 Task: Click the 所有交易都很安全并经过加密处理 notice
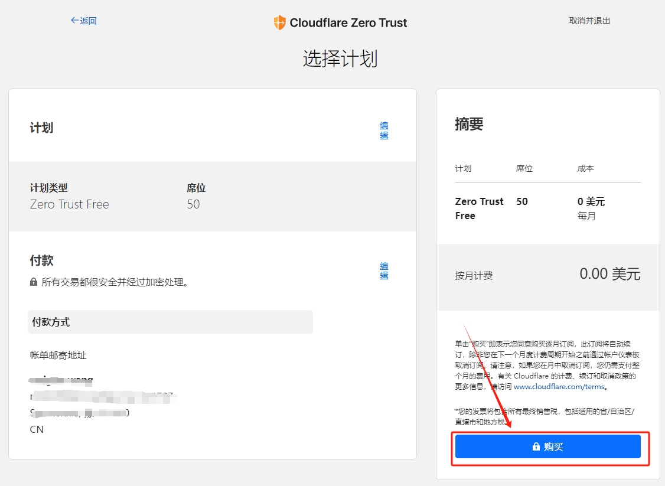point(115,282)
